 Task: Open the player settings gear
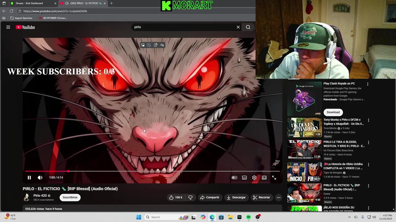254,178
